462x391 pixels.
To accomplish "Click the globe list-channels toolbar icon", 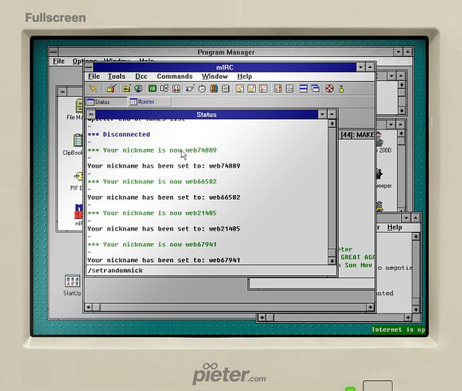I will tap(138, 89).
